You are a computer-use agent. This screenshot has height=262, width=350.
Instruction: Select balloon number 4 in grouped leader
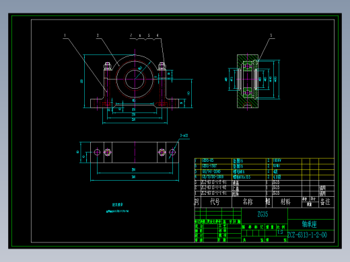[x=157, y=36]
